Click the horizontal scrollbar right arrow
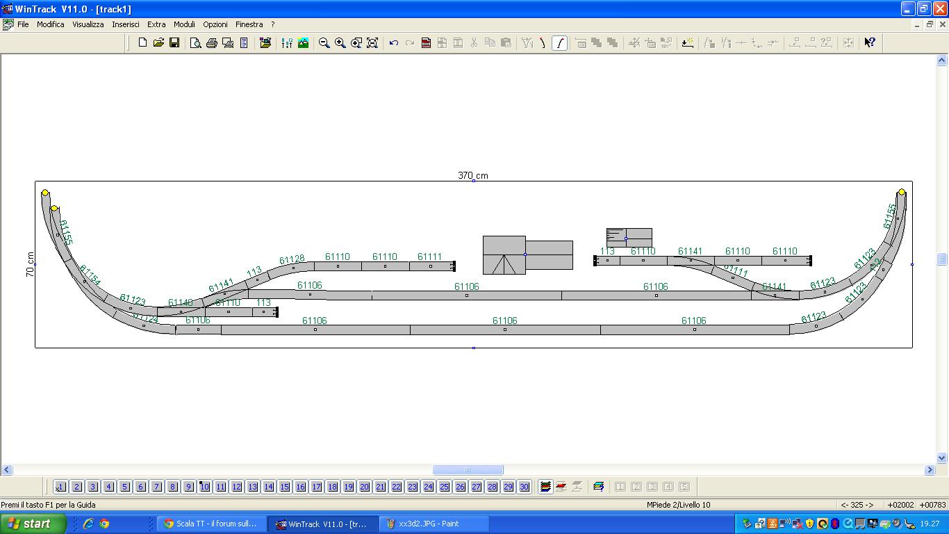The image size is (949, 534). pyautogui.click(x=930, y=470)
